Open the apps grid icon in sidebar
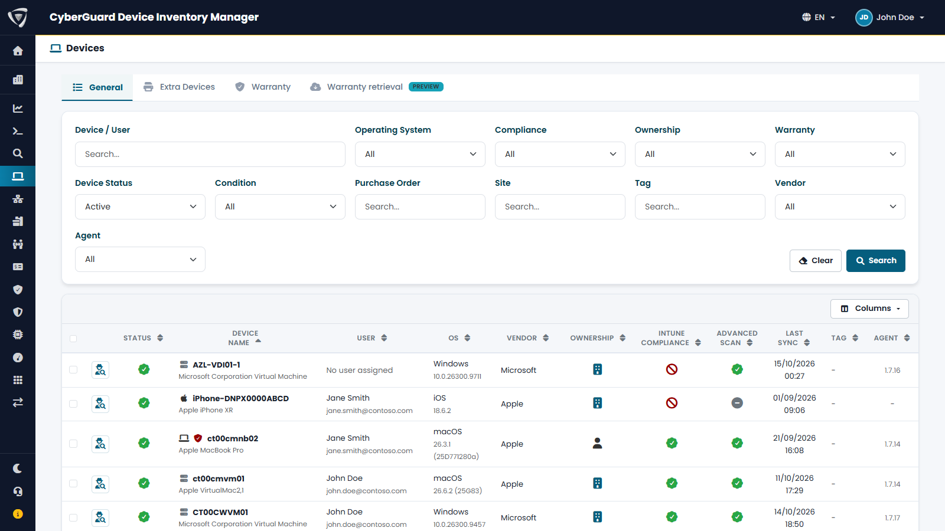 coord(18,380)
